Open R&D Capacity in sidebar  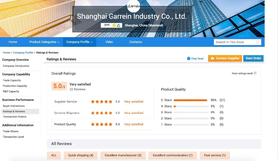11,91
